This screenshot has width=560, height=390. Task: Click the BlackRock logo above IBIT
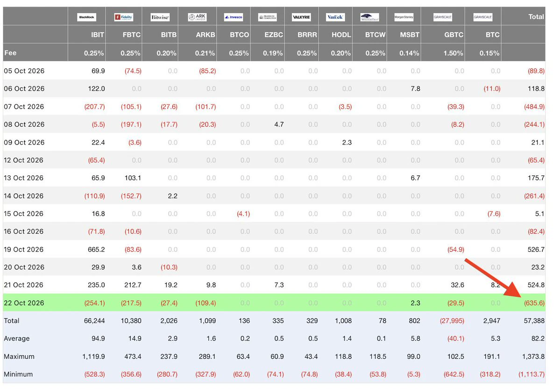click(x=86, y=17)
